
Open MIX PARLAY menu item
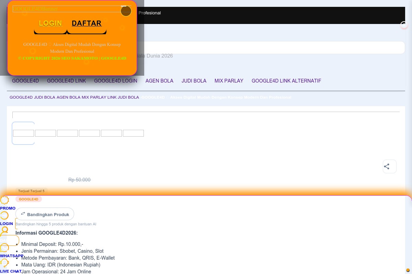(229, 81)
